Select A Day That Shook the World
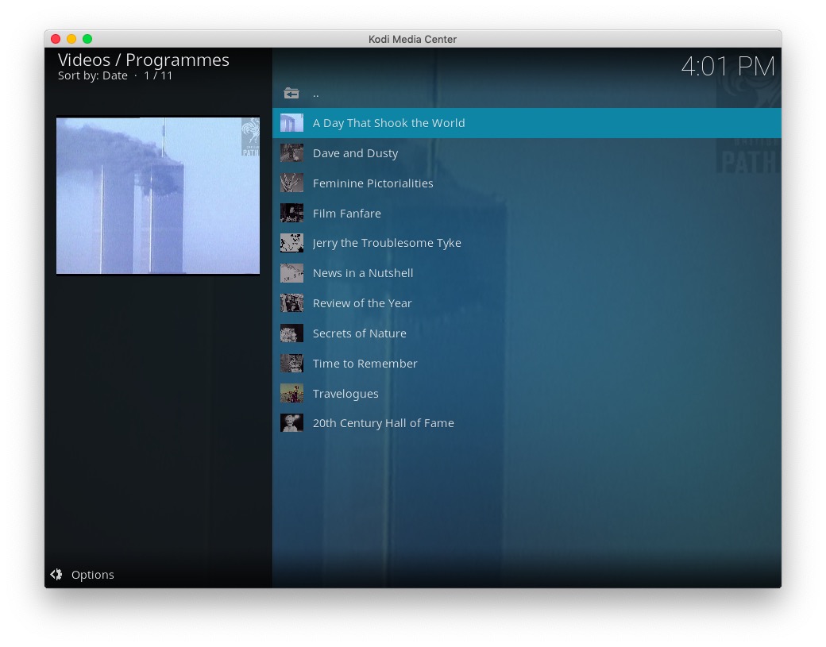The image size is (826, 647). (388, 123)
